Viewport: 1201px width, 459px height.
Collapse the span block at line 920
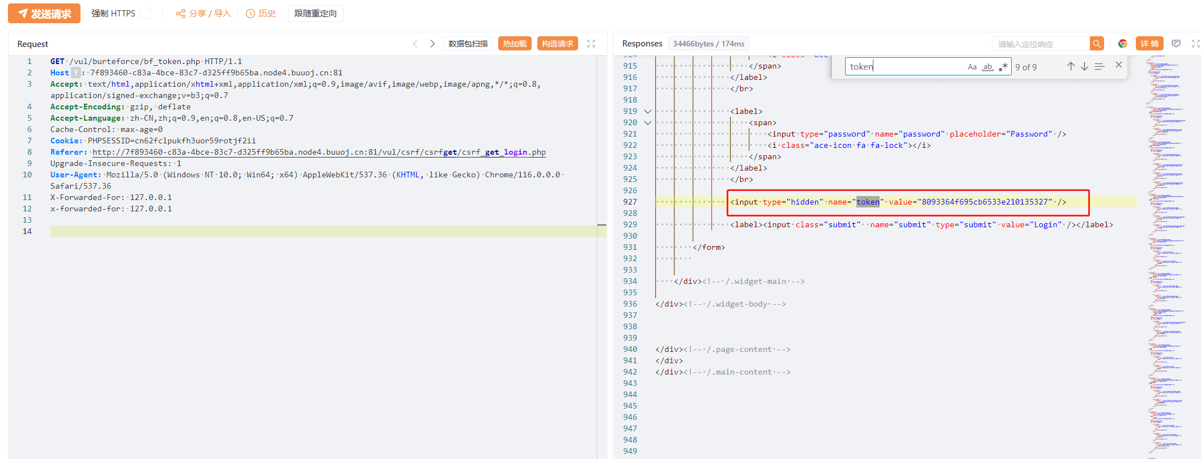point(648,123)
